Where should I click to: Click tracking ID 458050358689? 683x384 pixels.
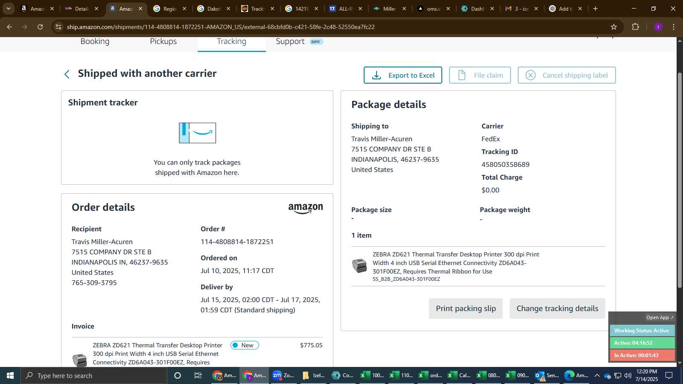pyautogui.click(x=505, y=164)
